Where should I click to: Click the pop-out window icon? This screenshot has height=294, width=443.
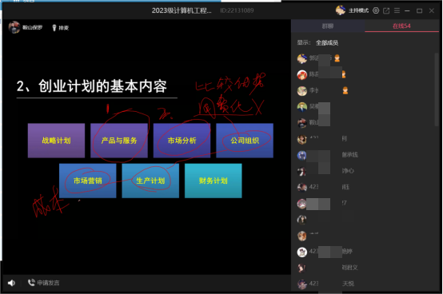[386, 10]
